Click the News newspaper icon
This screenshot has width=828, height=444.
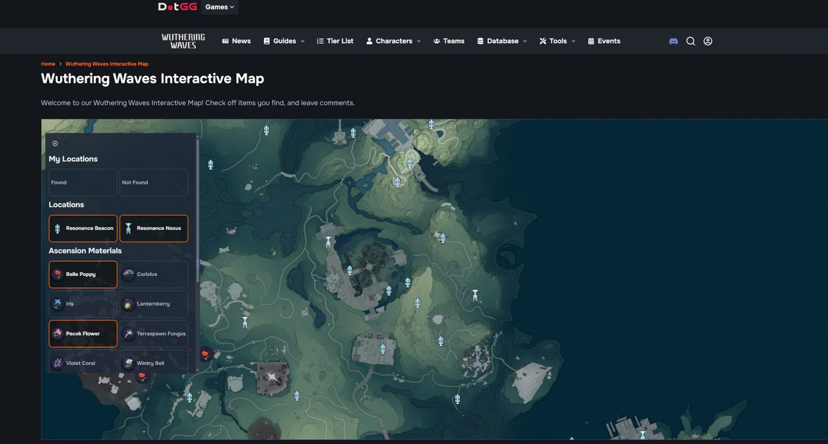[x=225, y=41]
